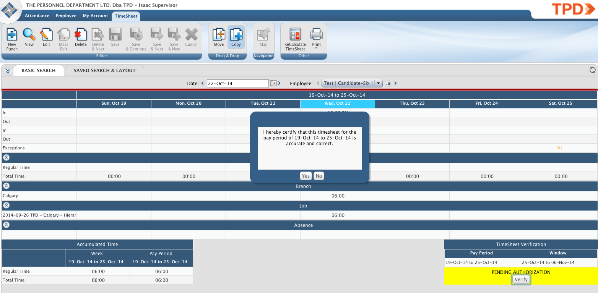Image resolution: width=598 pixels, height=293 pixels.
Task: Click the TPD round logo icon
Action: (x=10, y=10)
